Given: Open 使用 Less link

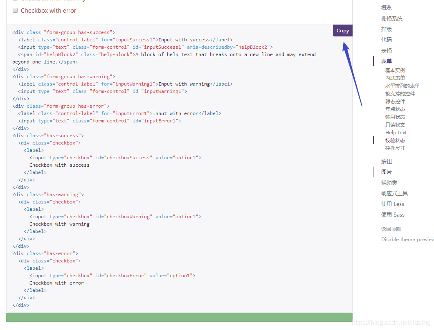Looking at the screenshot, I should (x=393, y=204).
